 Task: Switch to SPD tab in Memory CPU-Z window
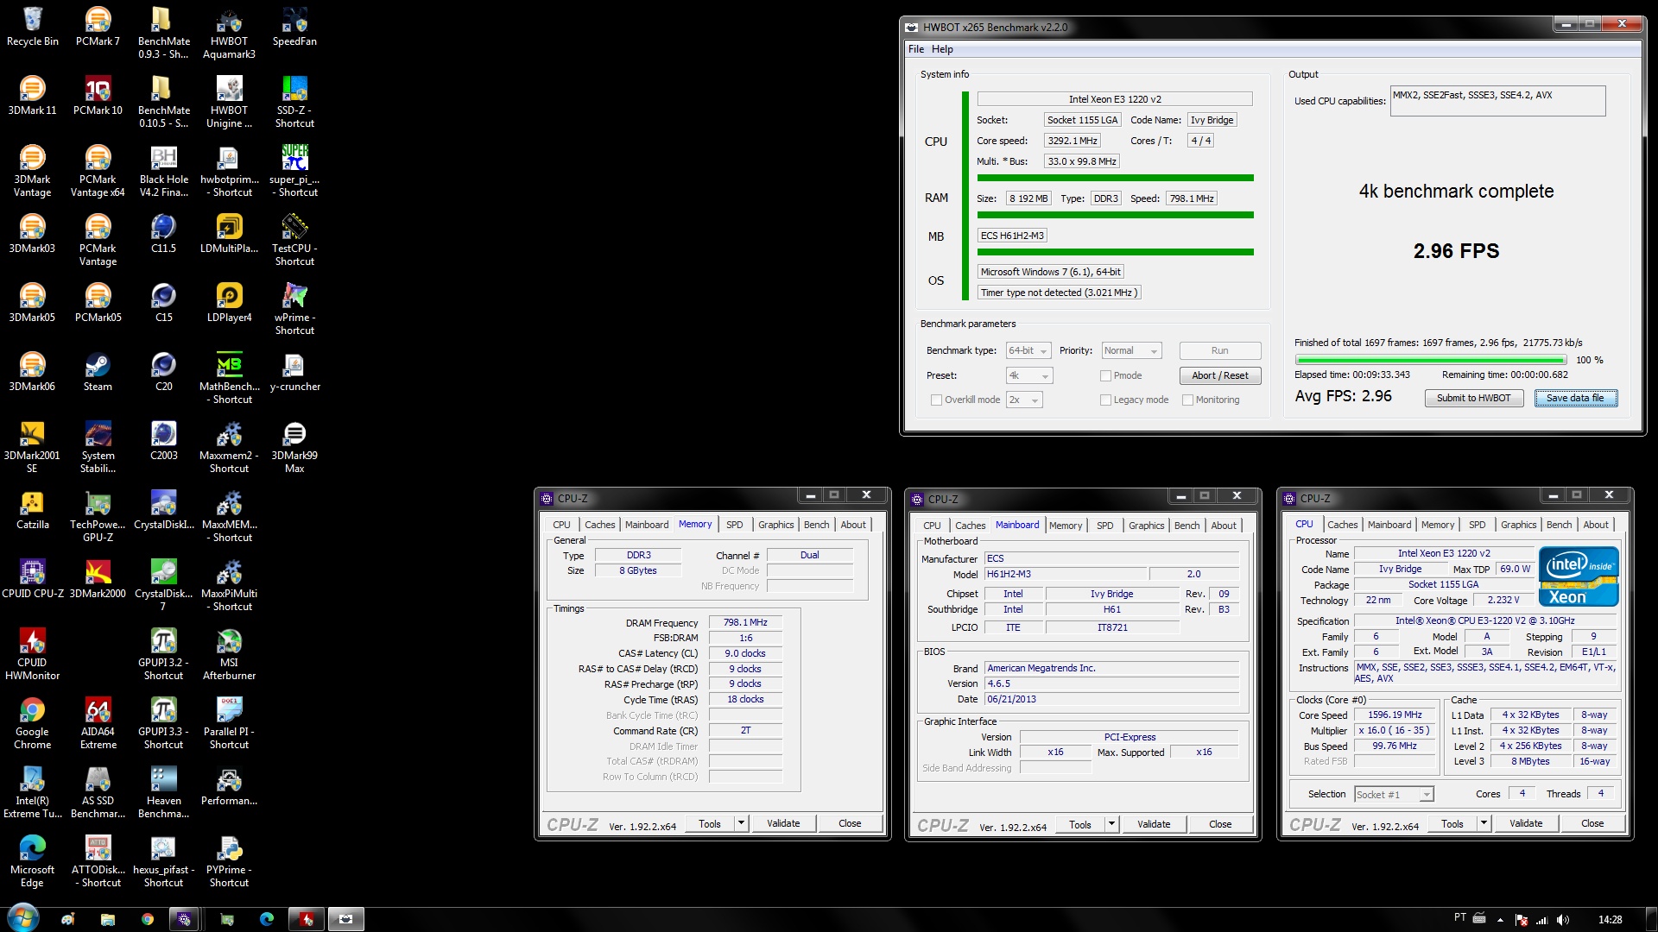click(734, 525)
